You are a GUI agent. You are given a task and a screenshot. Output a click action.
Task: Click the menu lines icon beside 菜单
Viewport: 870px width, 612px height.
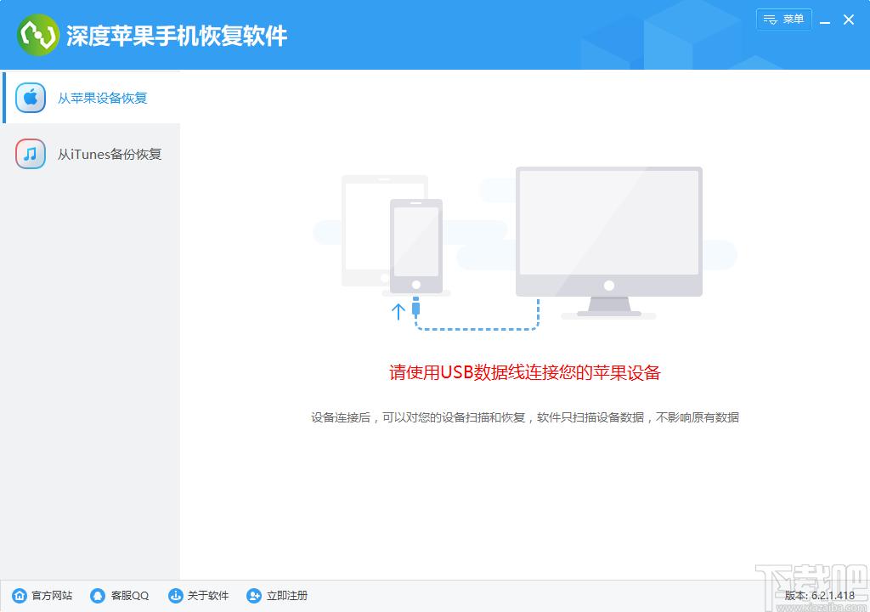tap(770, 20)
